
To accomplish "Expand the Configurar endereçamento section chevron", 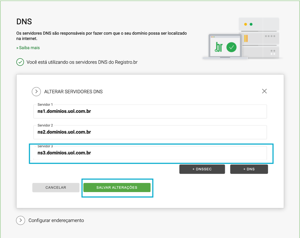I will [x=20, y=220].
